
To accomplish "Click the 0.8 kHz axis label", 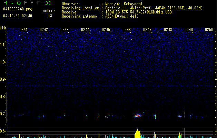I will coord(3,97).
